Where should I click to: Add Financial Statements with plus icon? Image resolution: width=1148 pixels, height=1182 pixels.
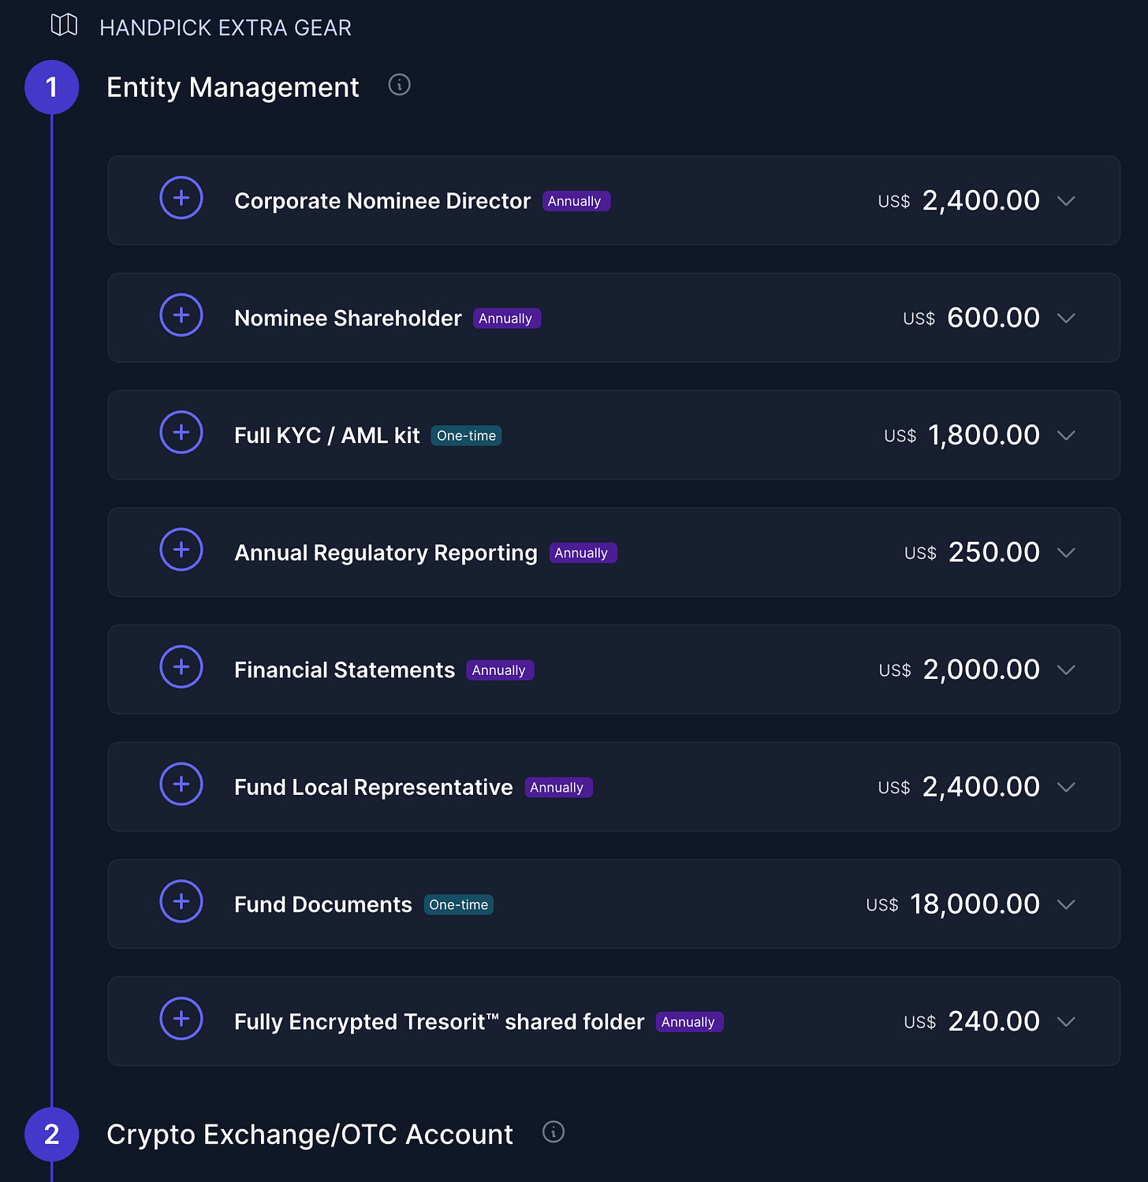(x=181, y=667)
